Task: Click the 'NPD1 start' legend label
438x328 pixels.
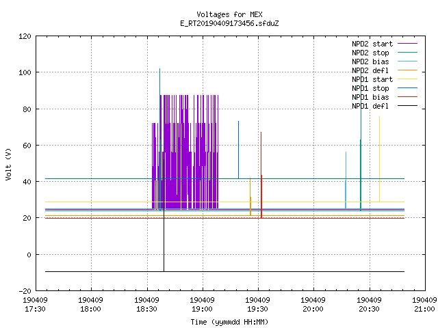Action: 372,79
